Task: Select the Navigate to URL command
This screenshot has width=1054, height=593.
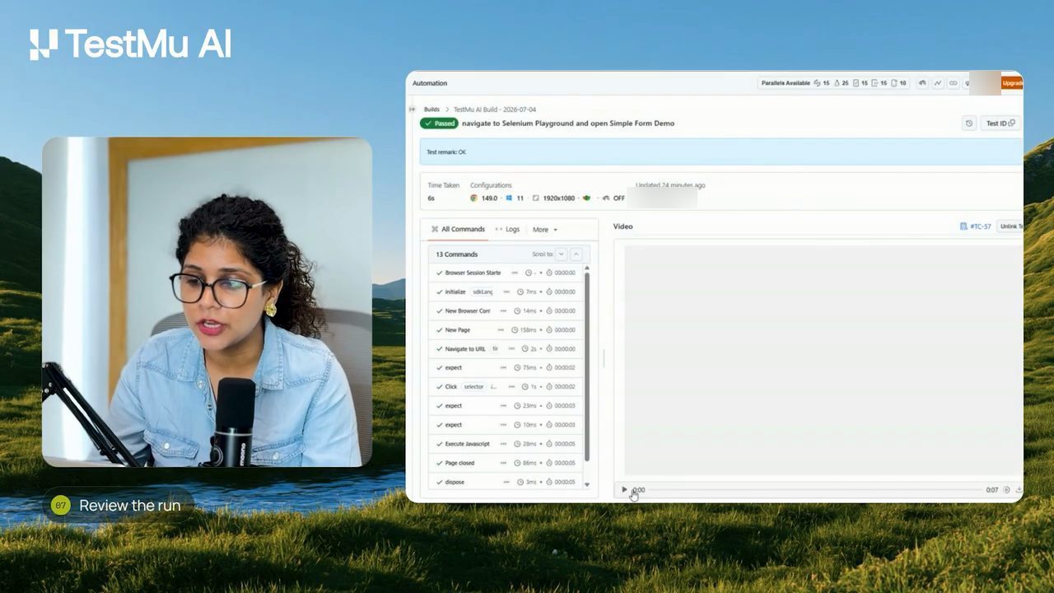Action: coord(506,348)
